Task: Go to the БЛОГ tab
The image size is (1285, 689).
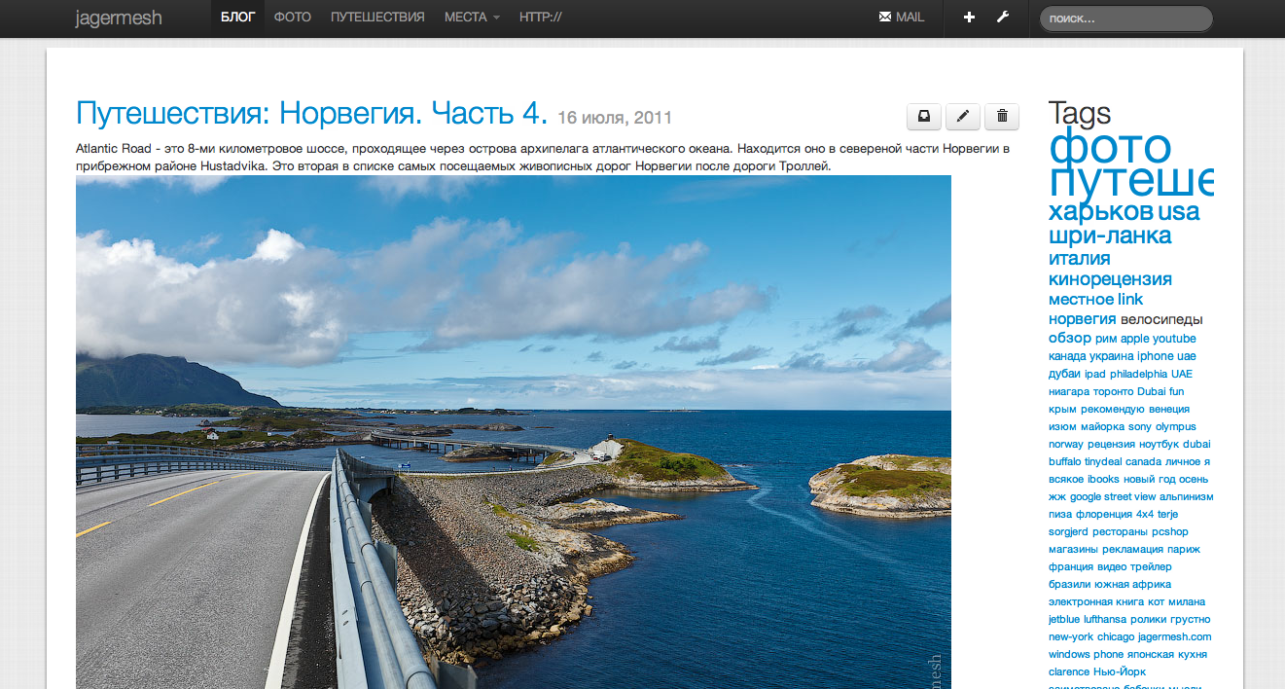Action: coord(237,18)
